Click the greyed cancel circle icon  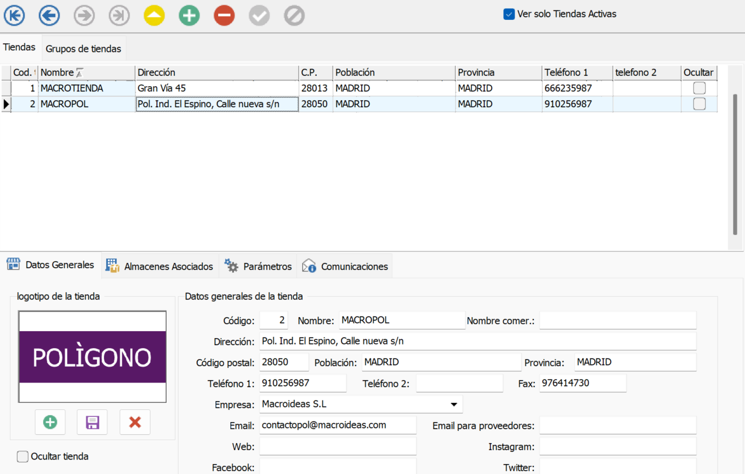(294, 16)
